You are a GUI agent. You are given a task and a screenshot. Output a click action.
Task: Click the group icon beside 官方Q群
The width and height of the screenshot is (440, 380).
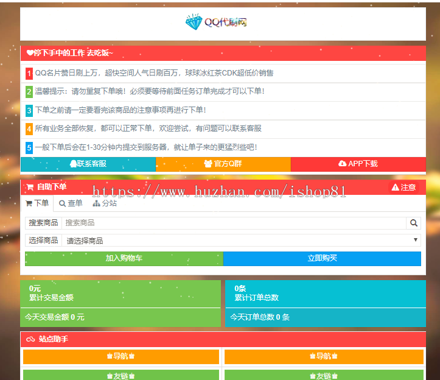click(x=208, y=164)
